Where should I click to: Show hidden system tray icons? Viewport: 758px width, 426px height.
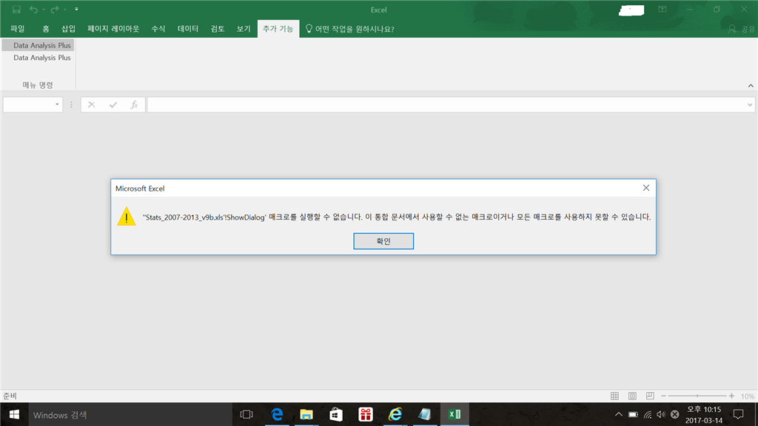pyautogui.click(x=618, y=414)
